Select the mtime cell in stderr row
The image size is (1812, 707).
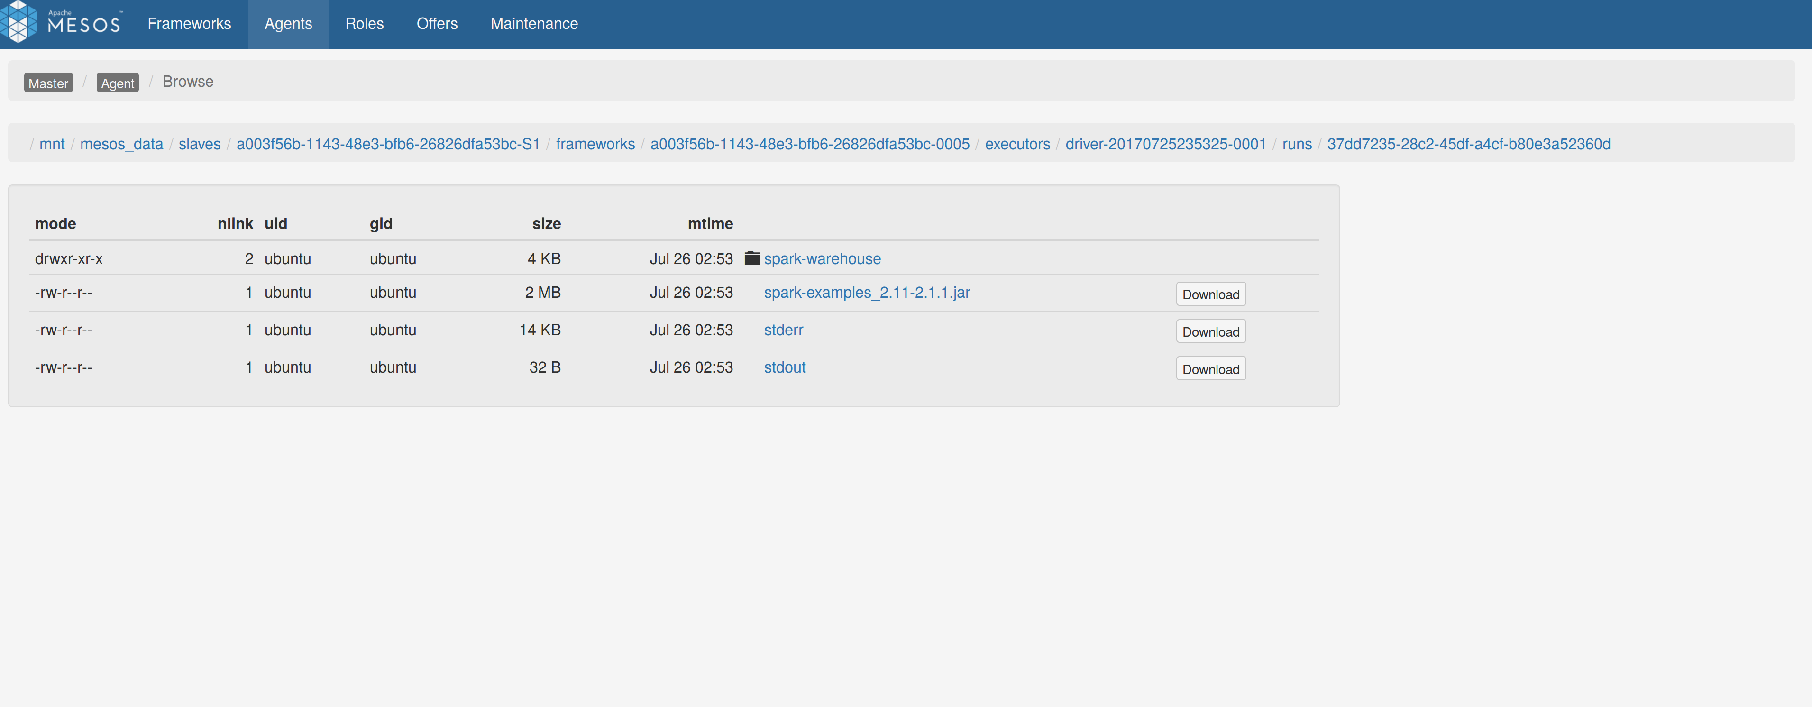click(x=691, y=330)
